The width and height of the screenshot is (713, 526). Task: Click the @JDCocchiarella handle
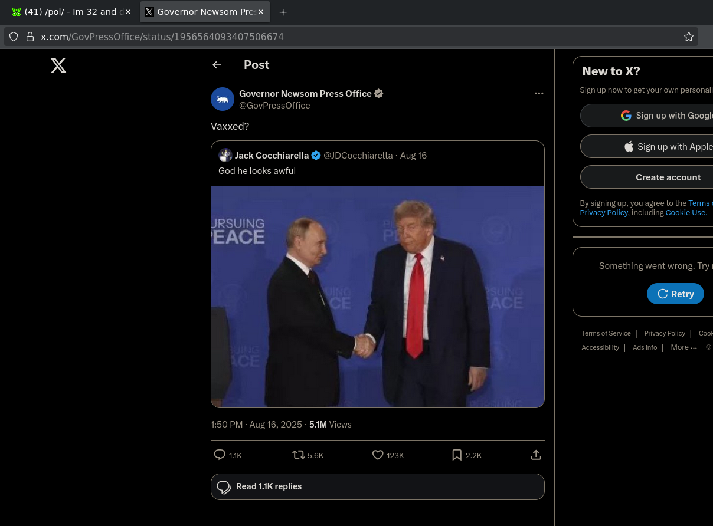click(x=358, y=155)
